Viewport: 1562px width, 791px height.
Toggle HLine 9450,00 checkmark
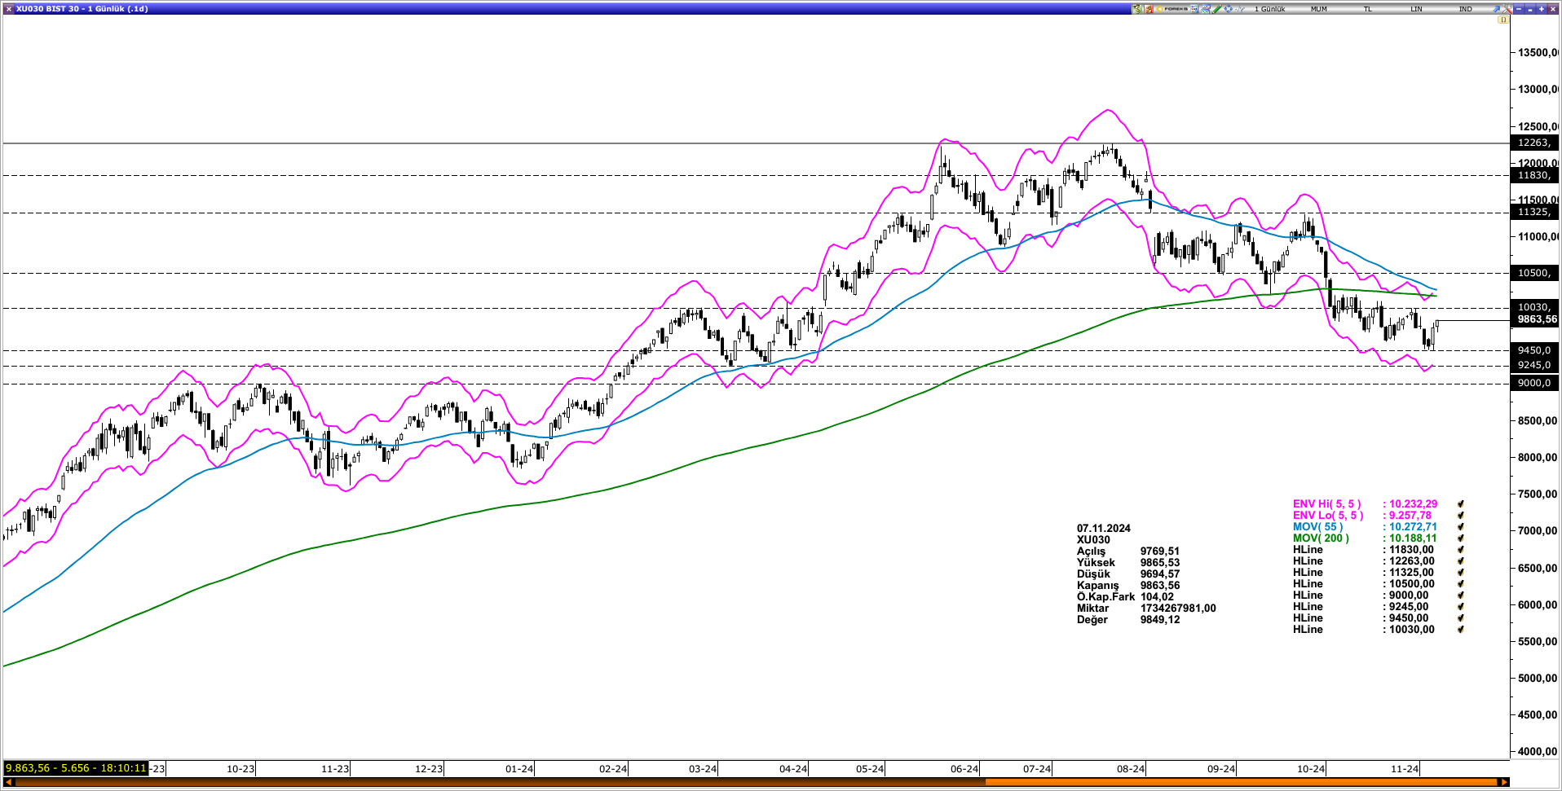tap(1461, 618)
